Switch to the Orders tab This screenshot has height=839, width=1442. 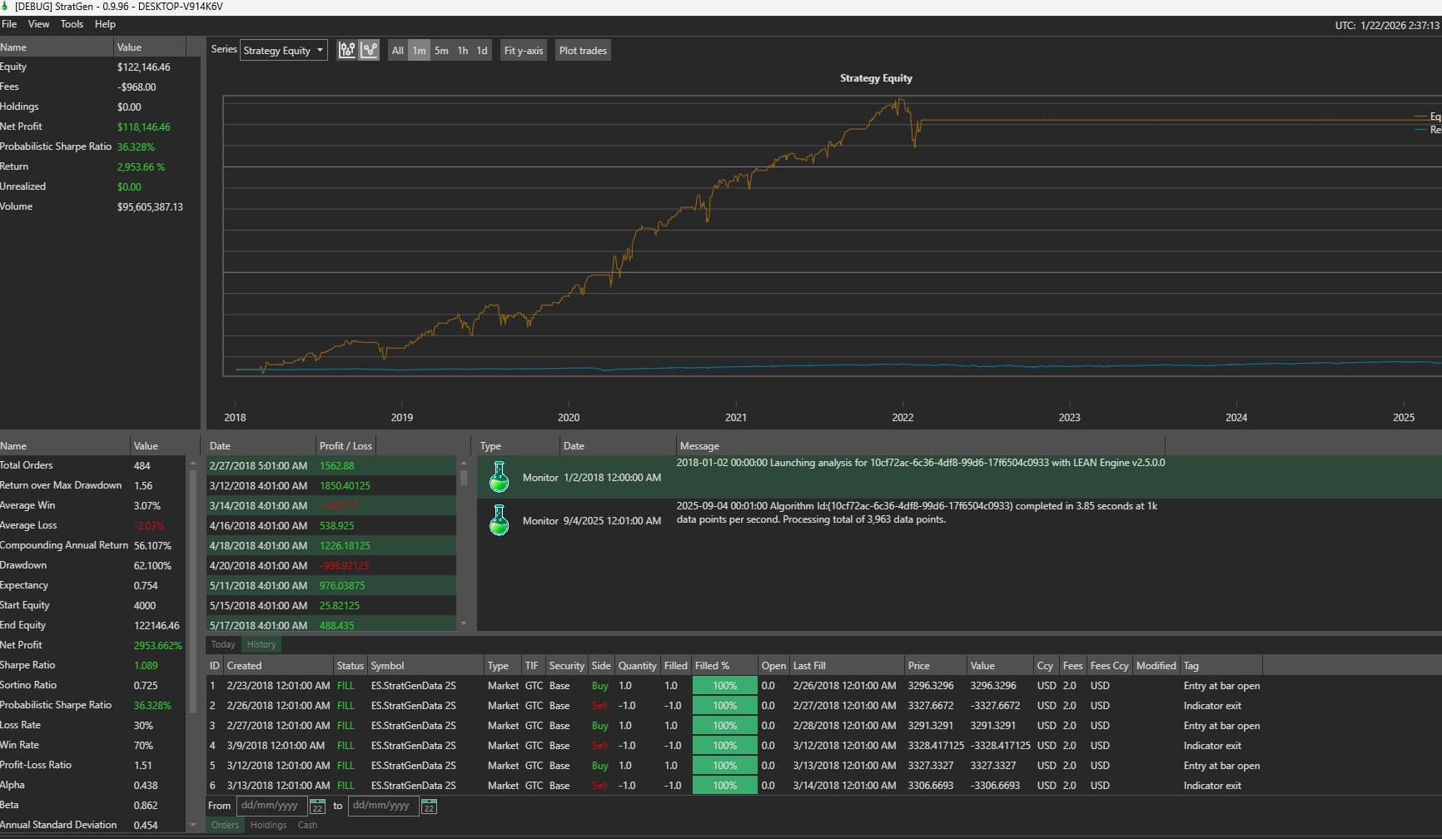pyautogui.click(x=225, y=825)
